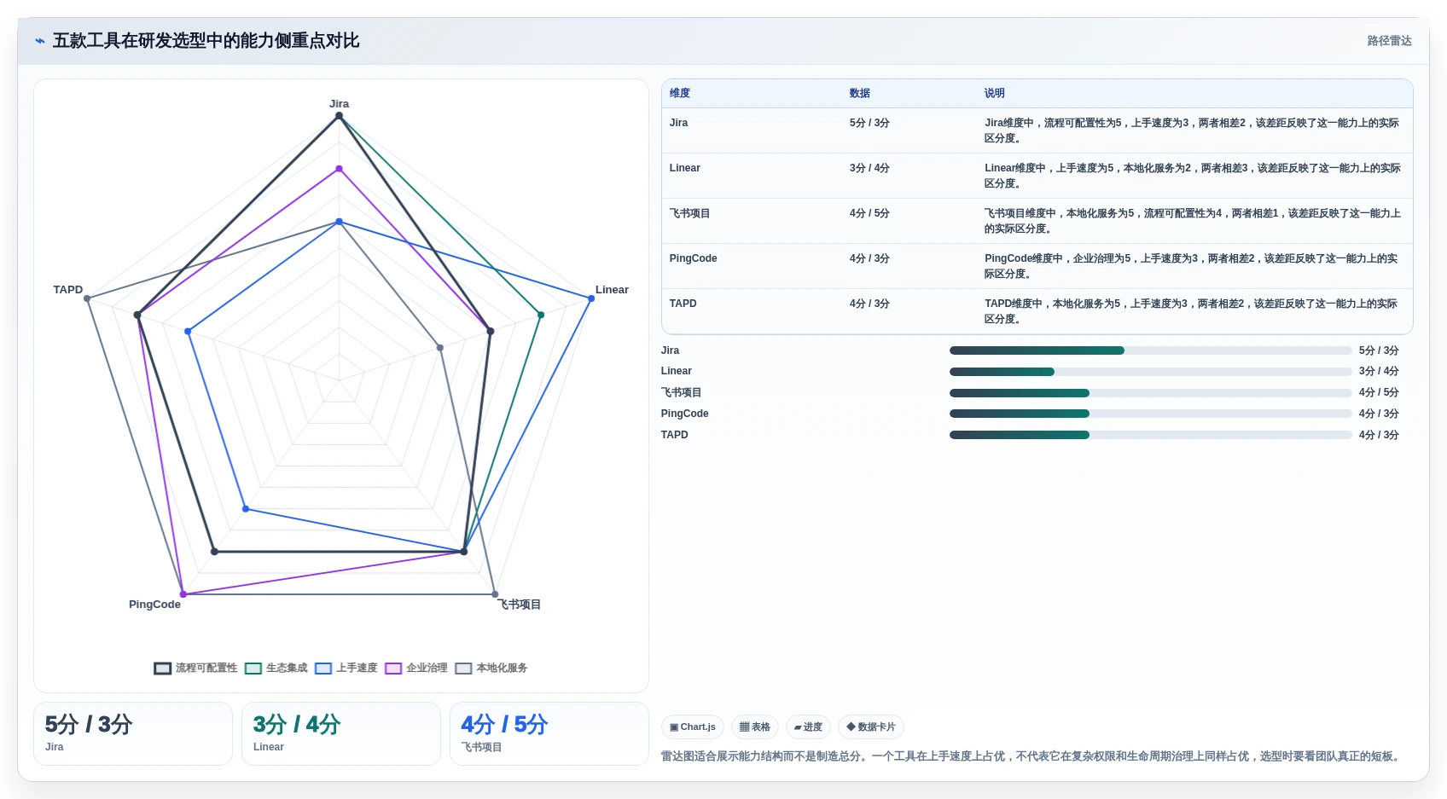This screenshot has width=1447, height=799.
Task: Toggle the 流程可配置性 legend item
Action: (x=196, y=668)
